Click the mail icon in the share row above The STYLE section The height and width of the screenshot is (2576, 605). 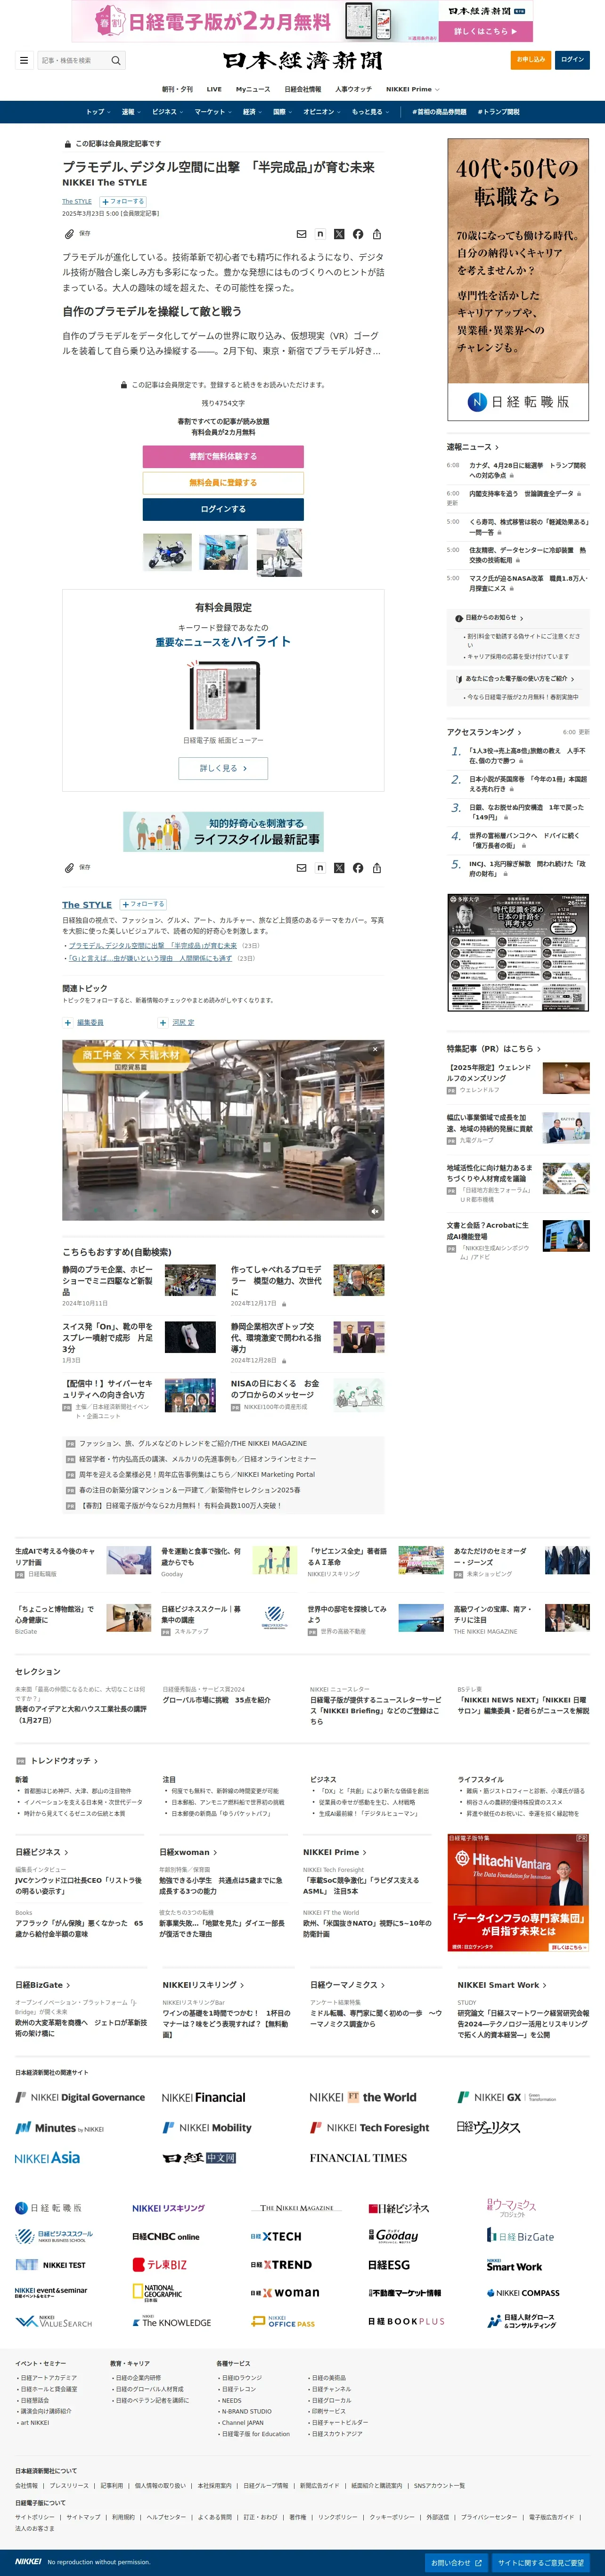tap(301, 868)
